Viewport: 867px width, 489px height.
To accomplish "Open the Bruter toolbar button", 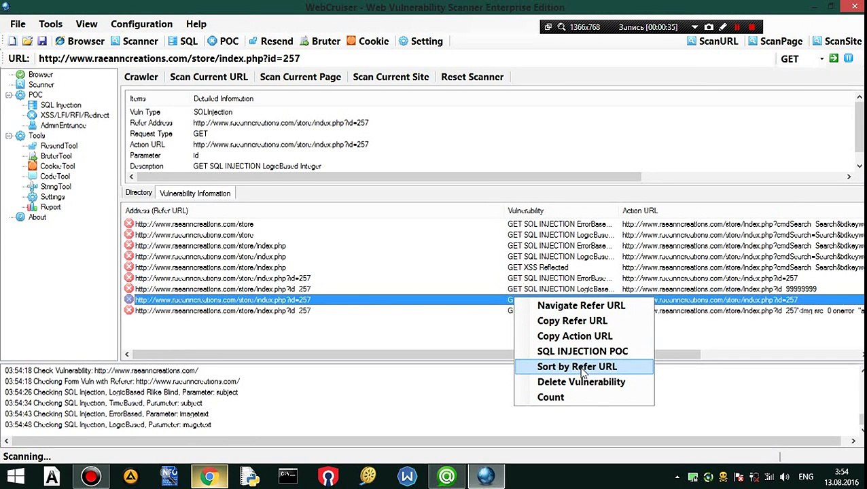I will pyautogui.click(x=320, y=41).
